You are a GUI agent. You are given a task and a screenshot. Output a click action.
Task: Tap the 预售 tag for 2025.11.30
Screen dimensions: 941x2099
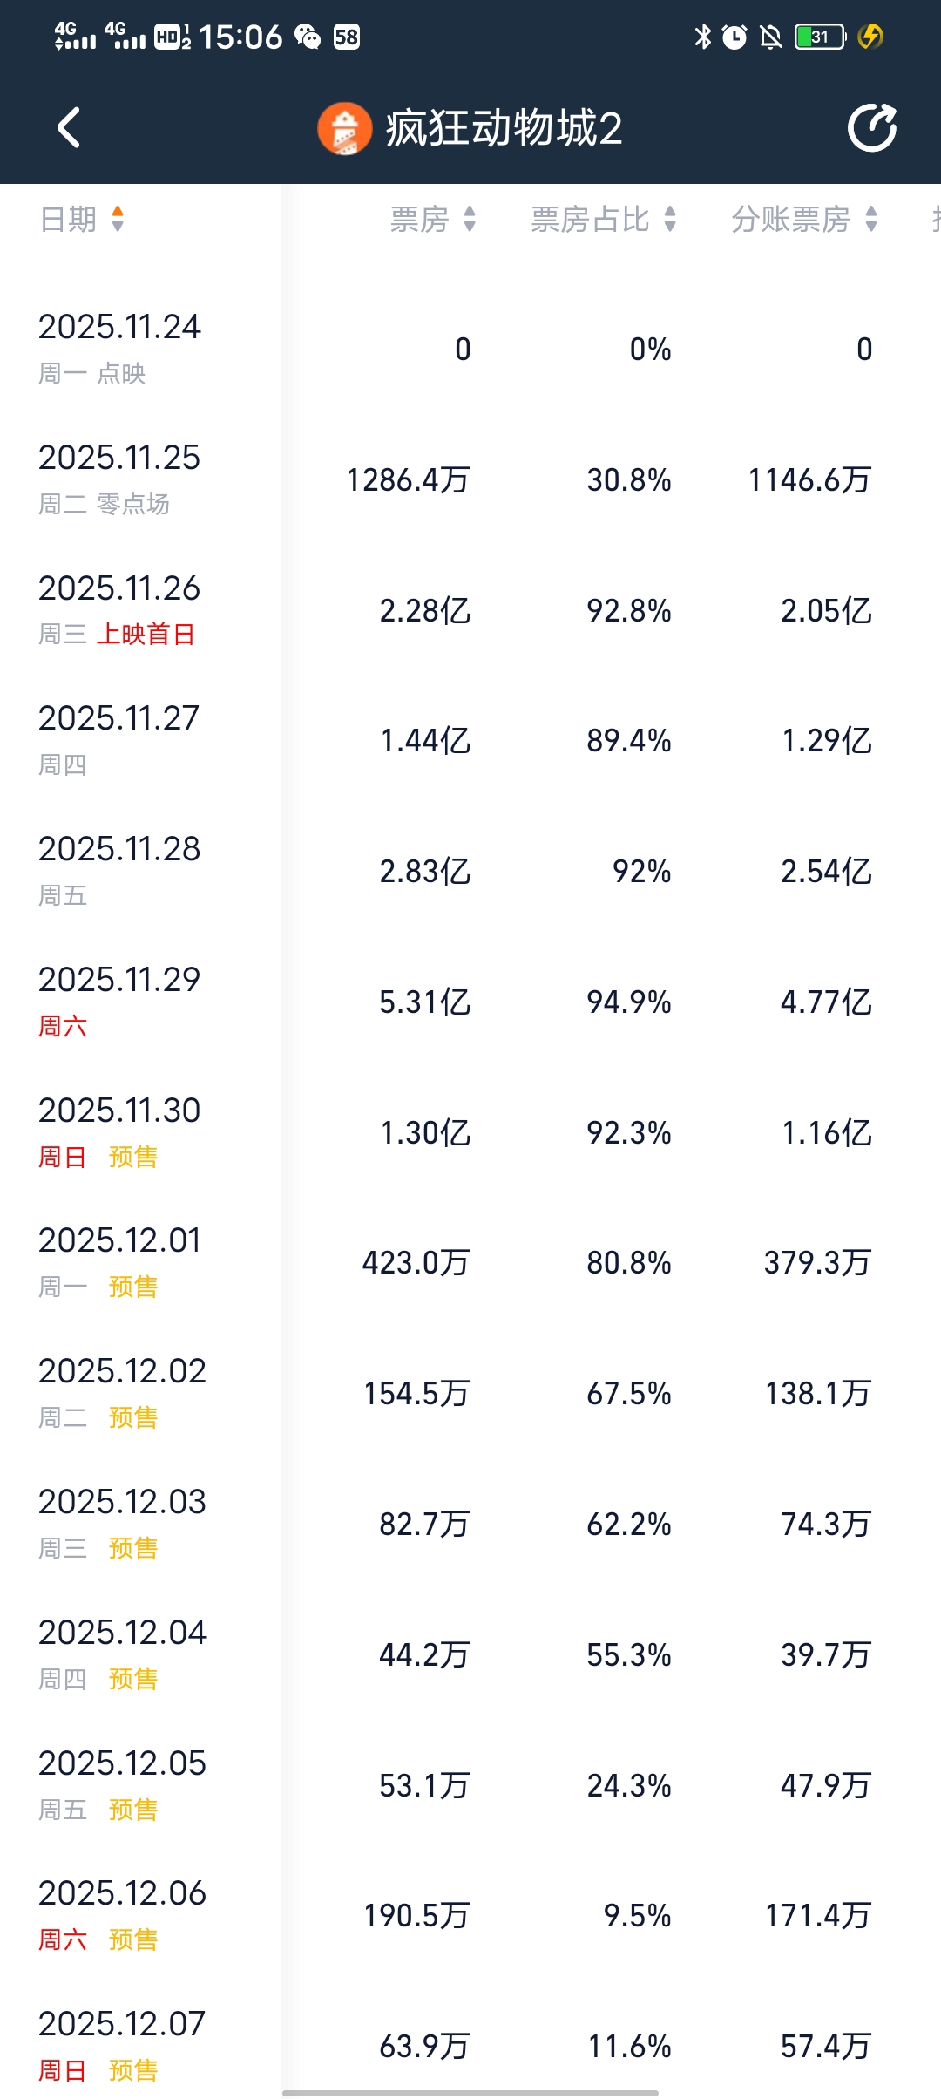coord(133,1157)
